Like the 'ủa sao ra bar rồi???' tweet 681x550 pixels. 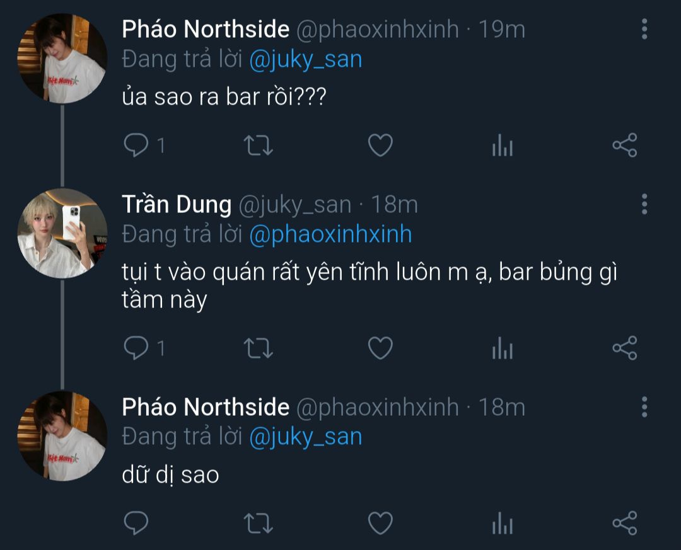pos(380,146)
